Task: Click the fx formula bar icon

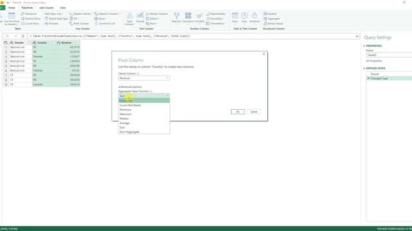Action: tap(23, 36)
